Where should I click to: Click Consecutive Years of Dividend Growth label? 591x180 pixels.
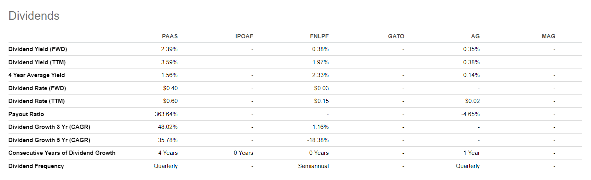(62, 153)
